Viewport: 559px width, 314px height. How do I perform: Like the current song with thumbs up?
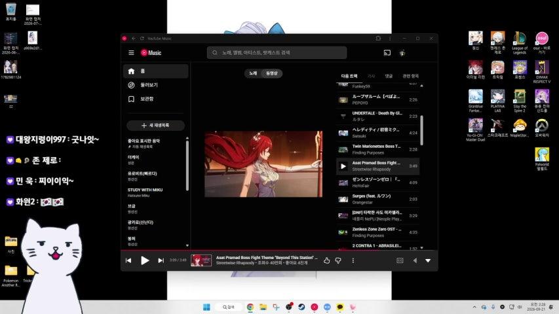pyautogui.click(x=326, y=260)
